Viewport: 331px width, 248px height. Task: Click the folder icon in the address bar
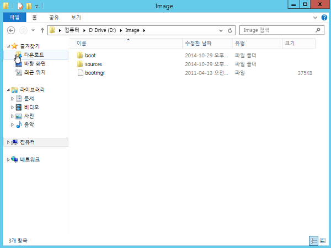[x=52, y=30]
